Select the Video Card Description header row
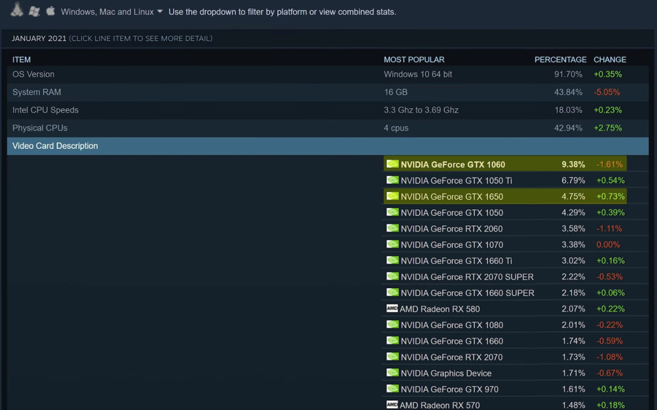Image resolution: width=657 pixels, height=410 pixels. click(x=164, y=146)
